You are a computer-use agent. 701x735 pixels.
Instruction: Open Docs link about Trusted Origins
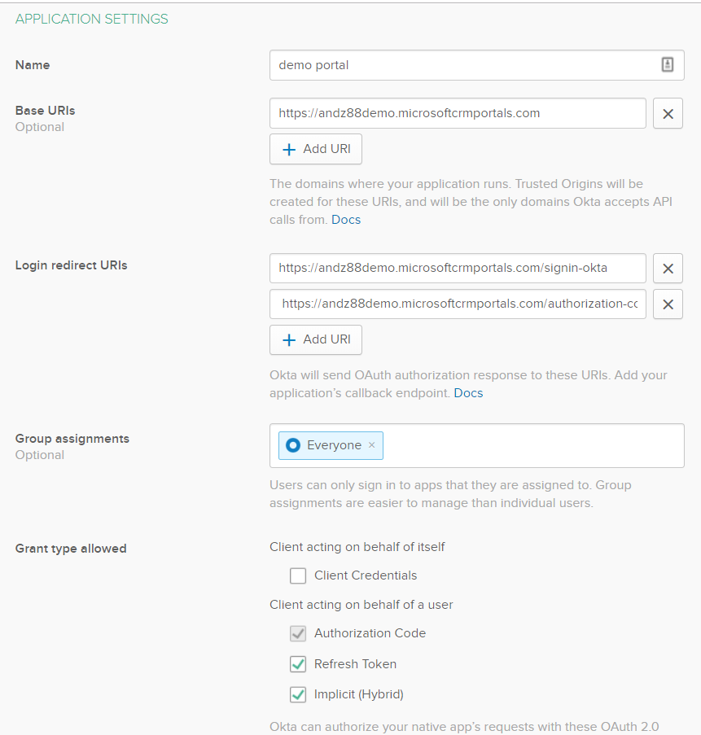346,220
